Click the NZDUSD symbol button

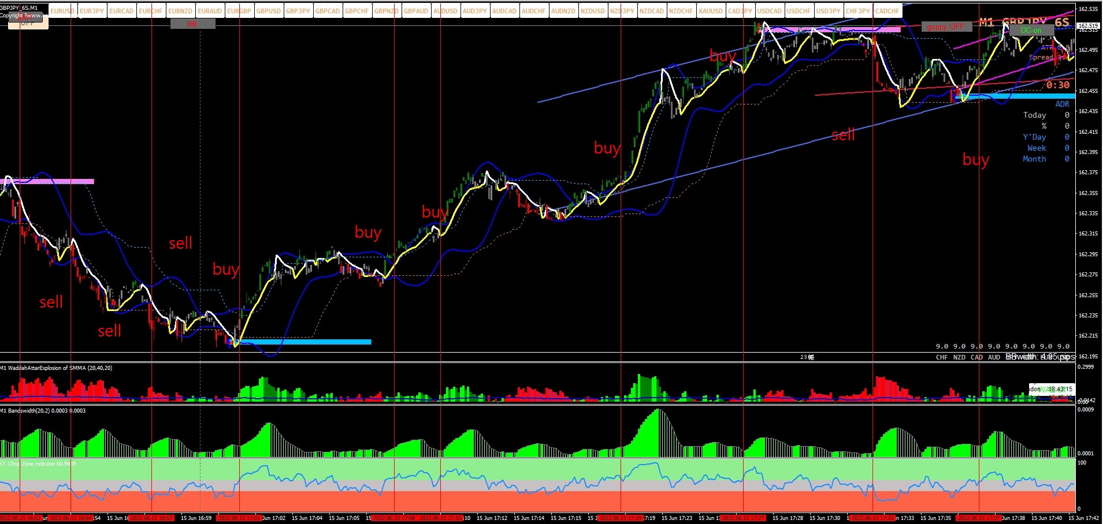click(593, 11)
